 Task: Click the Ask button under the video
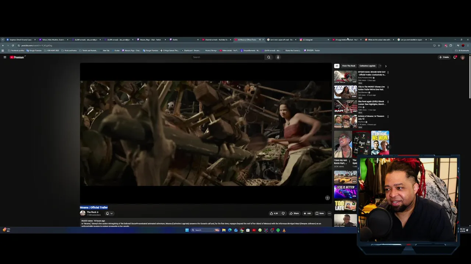307,213
